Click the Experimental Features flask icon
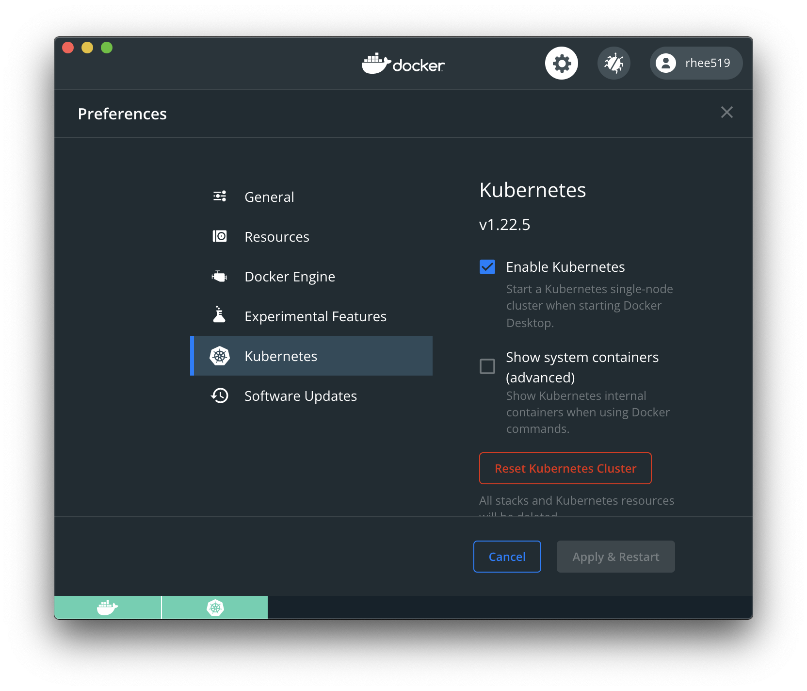 click(x=220, y=314)
